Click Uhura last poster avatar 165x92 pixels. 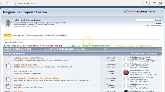126,73
